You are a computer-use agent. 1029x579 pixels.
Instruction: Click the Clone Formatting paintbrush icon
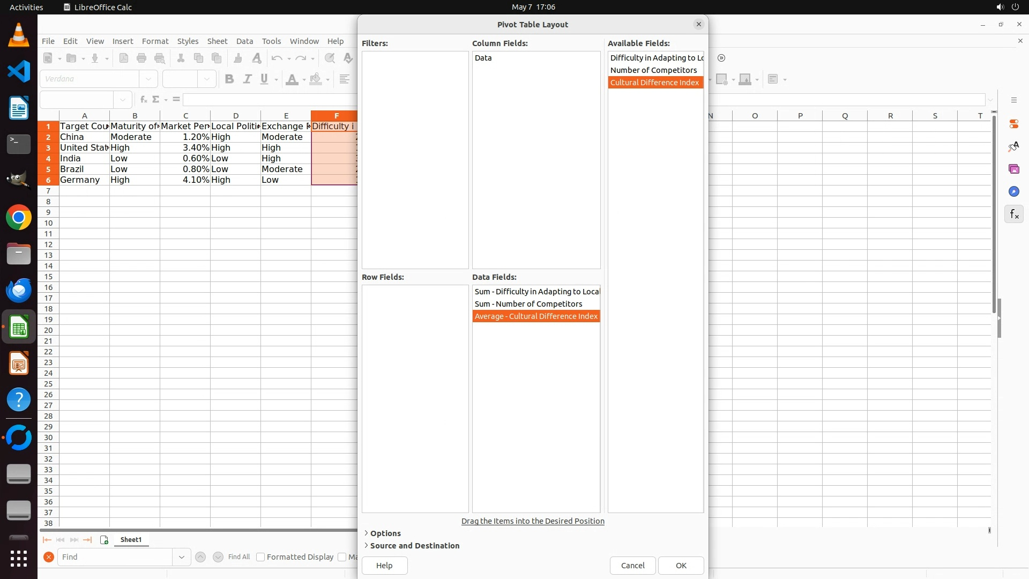(238, 58)
